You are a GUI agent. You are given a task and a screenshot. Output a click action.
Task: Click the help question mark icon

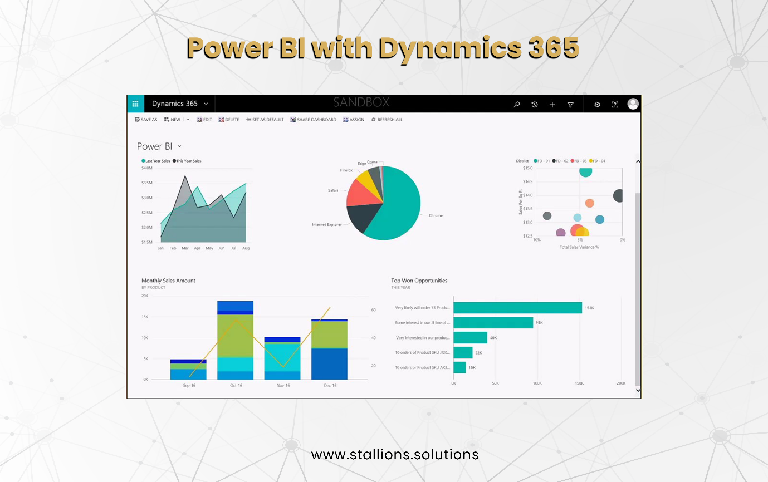(615, 104)
